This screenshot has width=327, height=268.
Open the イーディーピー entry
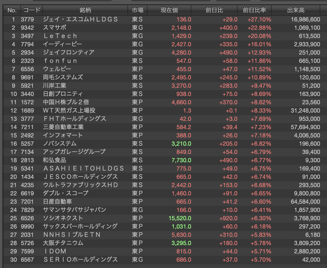62,44
